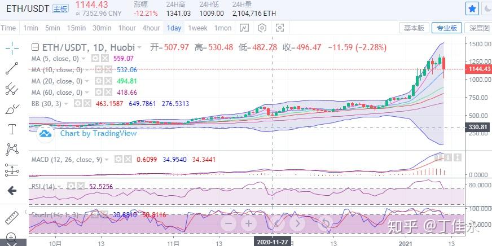This screenshot has width=492, height=246.
Task: Expand MACD (12, 26, close, 9) dropdown arrow
Action: tap(107, 160)
